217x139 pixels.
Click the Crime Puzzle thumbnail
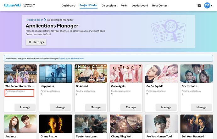55,124
